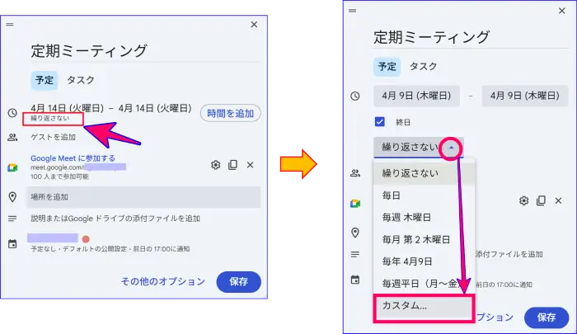Close the right event dialog

pyautogui.click(x=562, y=11)
